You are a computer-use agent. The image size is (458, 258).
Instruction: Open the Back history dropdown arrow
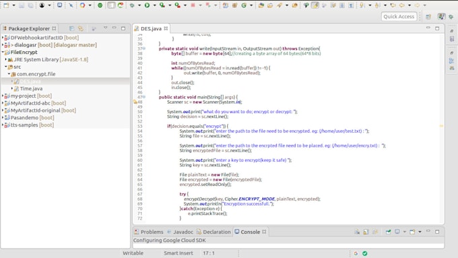point(410,5)
